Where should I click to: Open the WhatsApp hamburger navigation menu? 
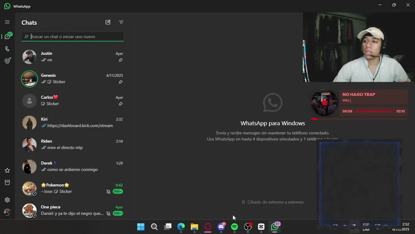[7, 22]
